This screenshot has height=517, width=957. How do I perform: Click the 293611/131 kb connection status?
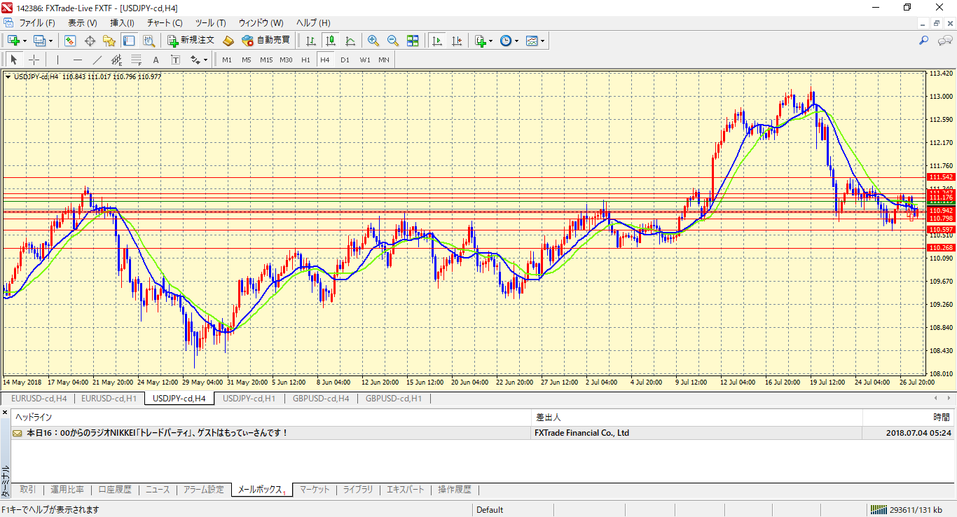click(x=907, y=510)
